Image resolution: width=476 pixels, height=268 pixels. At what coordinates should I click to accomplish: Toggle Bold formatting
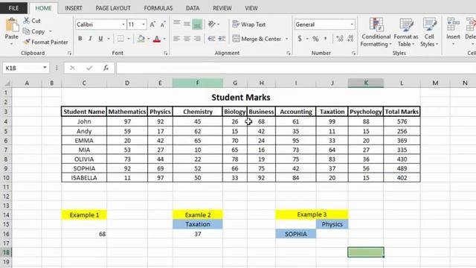point(80,39)
